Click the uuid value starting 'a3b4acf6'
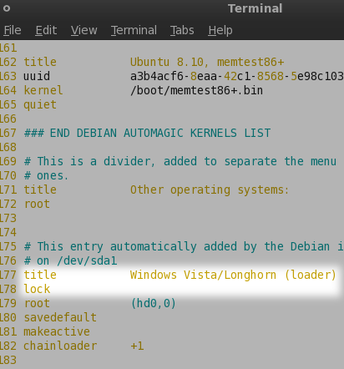Viewport: 344px width, 369px height. click(237, 76)
